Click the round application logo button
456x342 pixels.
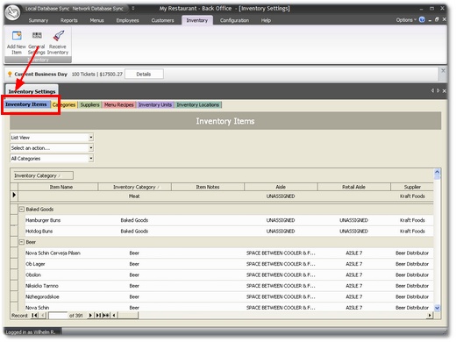click(12, 12)
